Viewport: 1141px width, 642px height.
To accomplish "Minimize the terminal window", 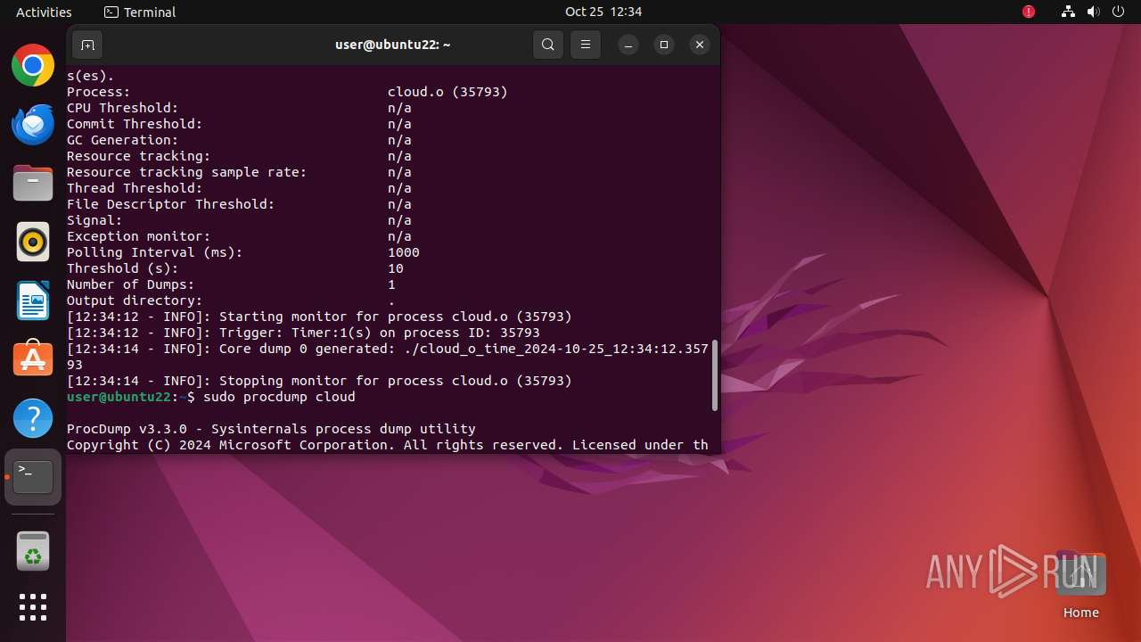I will [628, 45].
